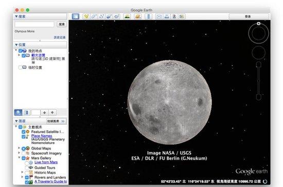Expand the Global Maps tree node

tap(19, 148)
